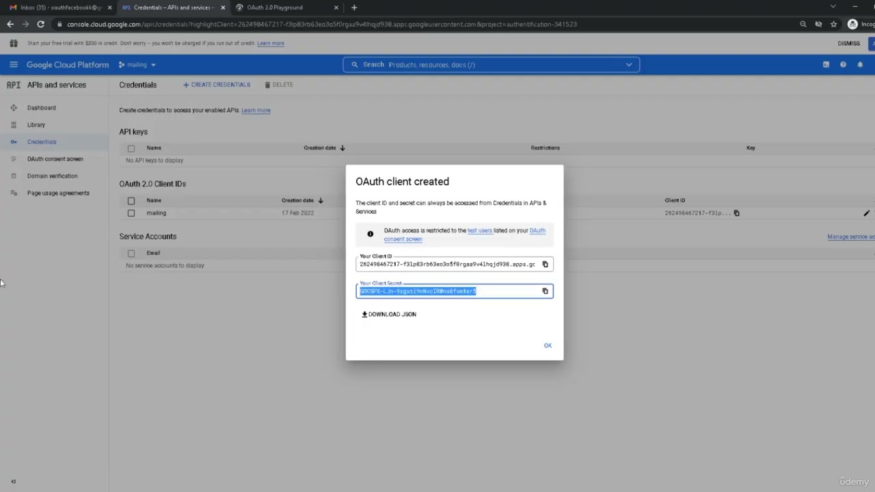The width and height of the screenshot is (875, 492).
Task: Toggle the API keys select-all checkbox
Action: (x=131, y=148)
